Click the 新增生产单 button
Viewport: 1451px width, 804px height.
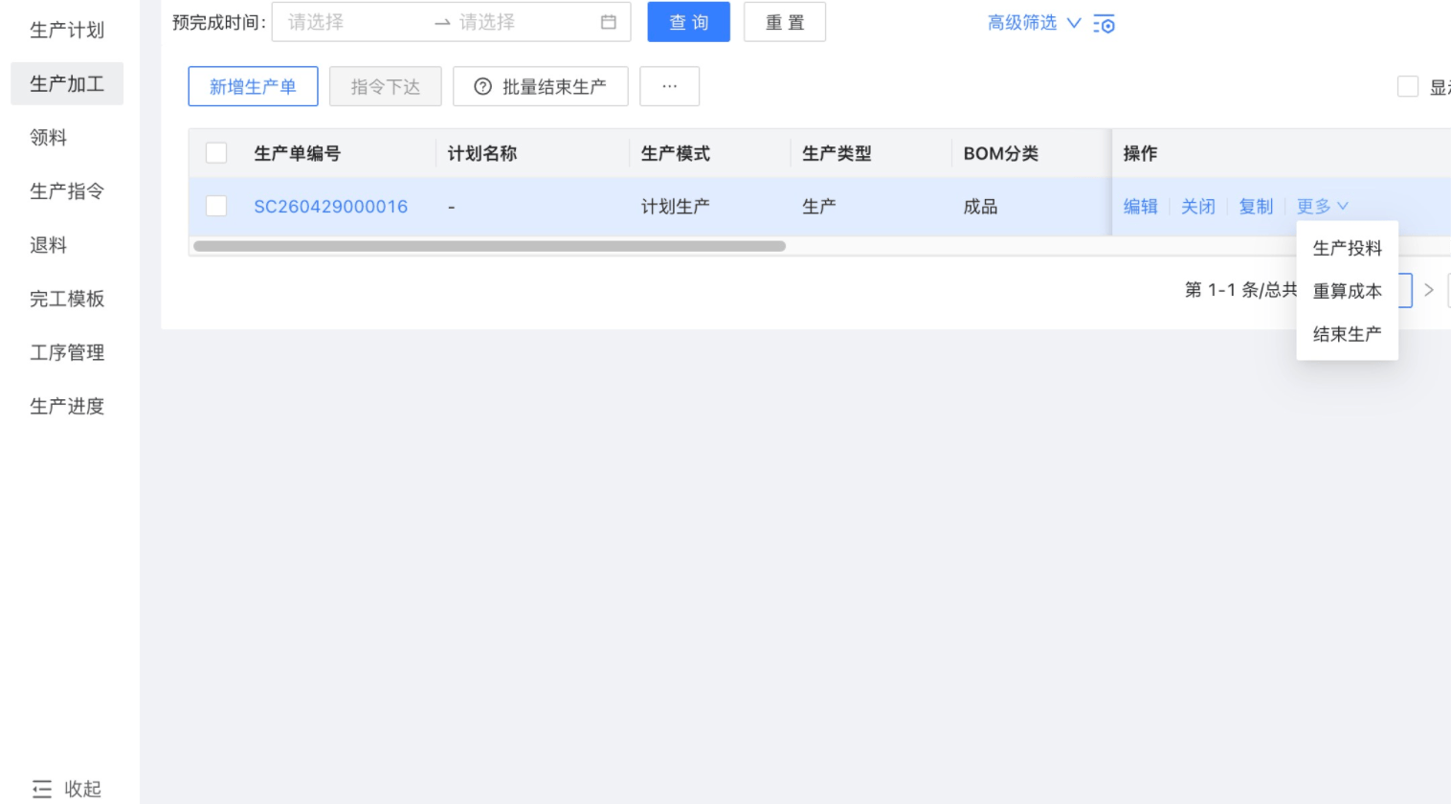(253, 86)
